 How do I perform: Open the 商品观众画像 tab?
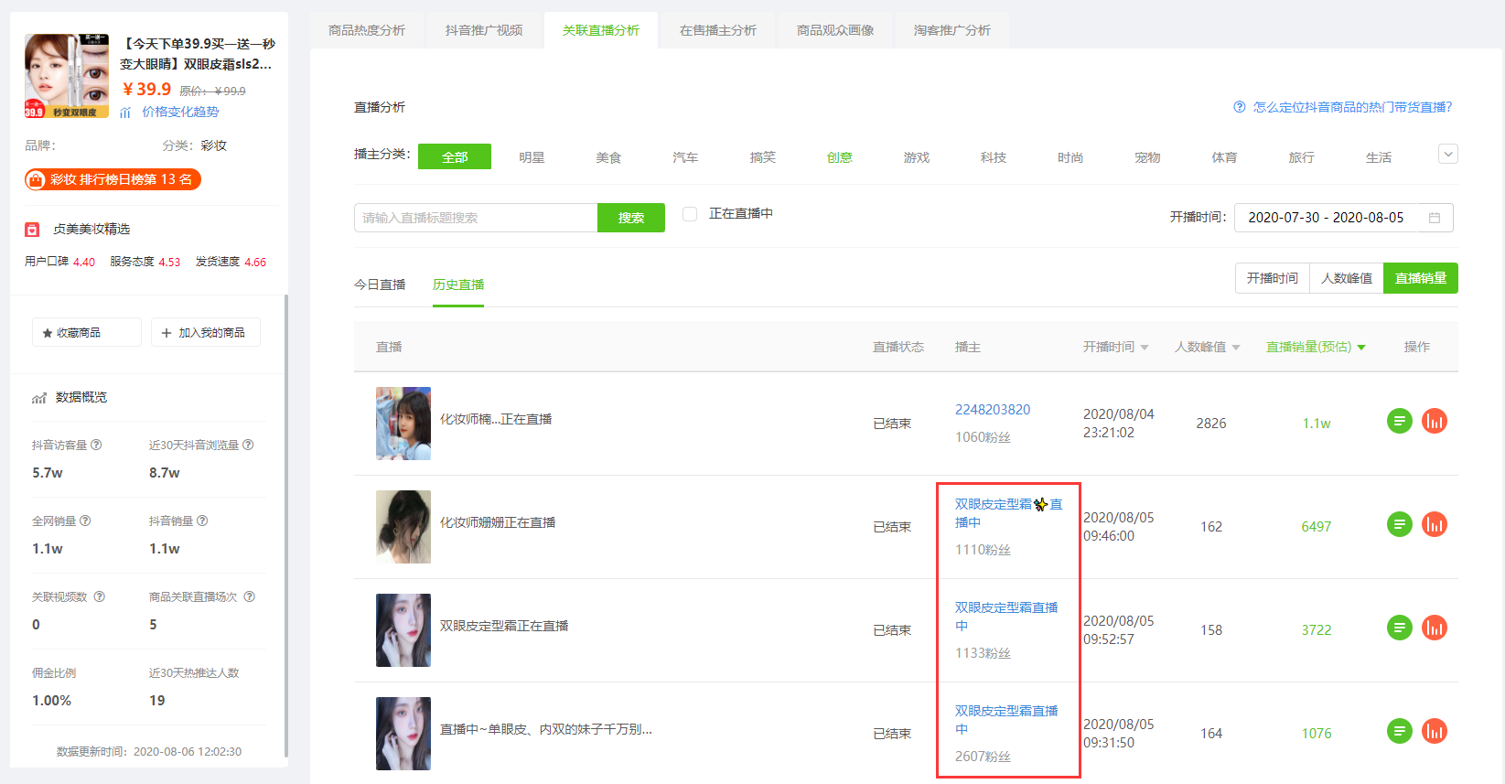[x=835, y=30]
